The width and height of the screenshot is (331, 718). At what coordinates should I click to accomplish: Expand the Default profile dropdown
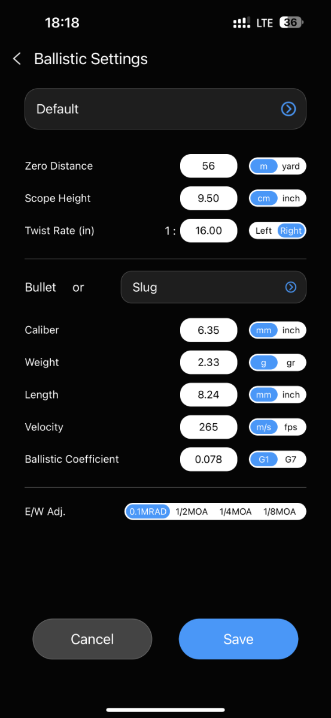[x=165, y=109]
